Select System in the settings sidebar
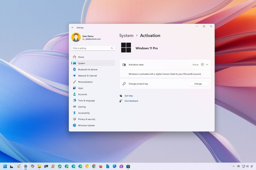This screenshot has height=170, width=256. pyautogui.click(x=82, y=63)
